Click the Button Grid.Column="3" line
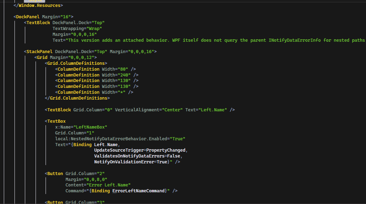The width and height of the screenshot is (366, 204). pyautogui.click(x=75, y=202)
